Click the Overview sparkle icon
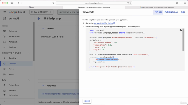Screen dimensions: 188x105 [4, 58]
